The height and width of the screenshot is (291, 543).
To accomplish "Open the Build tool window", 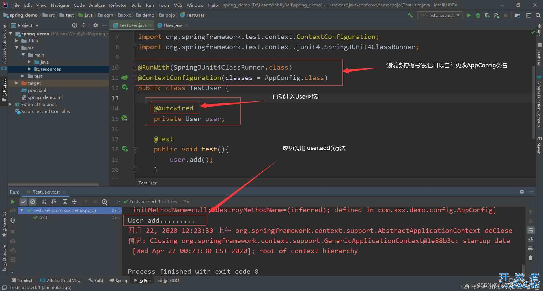I will pyautogui.click(x=96, y=281).
